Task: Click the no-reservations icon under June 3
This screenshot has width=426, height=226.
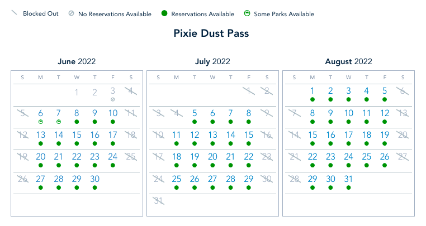Action: coord(113,99)
